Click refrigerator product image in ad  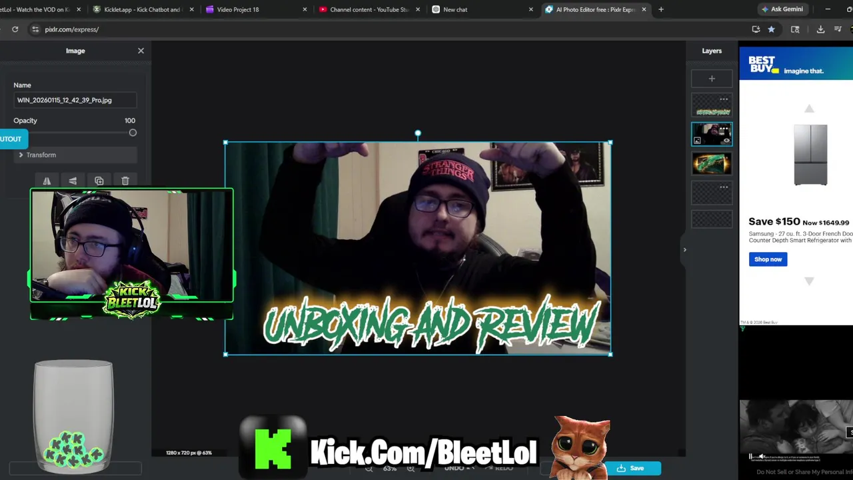click(x=810, y=155)
